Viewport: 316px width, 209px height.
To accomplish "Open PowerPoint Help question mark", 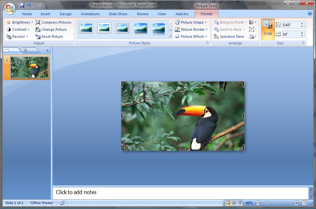I will [x=310, y=13].
